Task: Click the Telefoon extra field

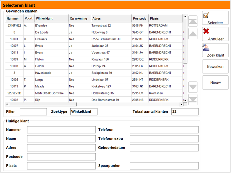Action: pos(164,139)
